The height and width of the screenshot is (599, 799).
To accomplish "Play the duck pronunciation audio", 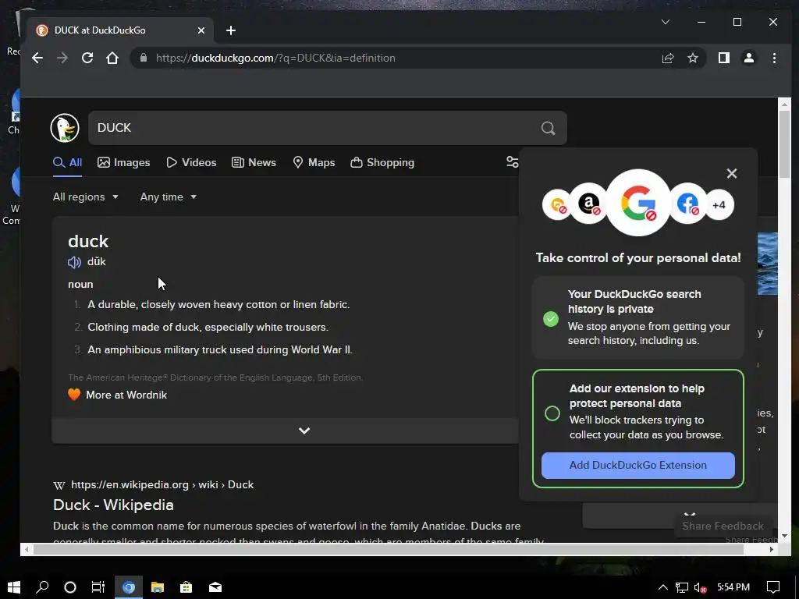I will pos(74,262).
